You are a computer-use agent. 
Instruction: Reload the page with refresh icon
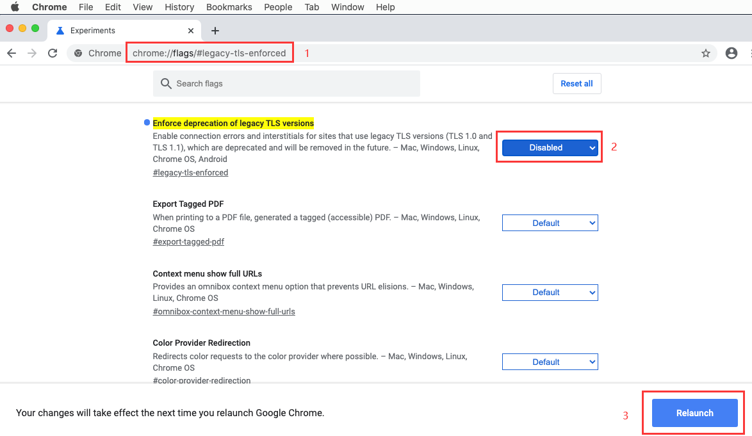[x=53, y=53]
